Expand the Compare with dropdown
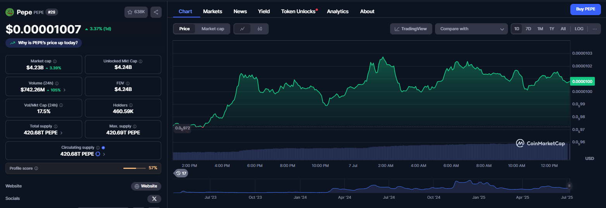This screenshot has height=208, width=606. point(471,29)
